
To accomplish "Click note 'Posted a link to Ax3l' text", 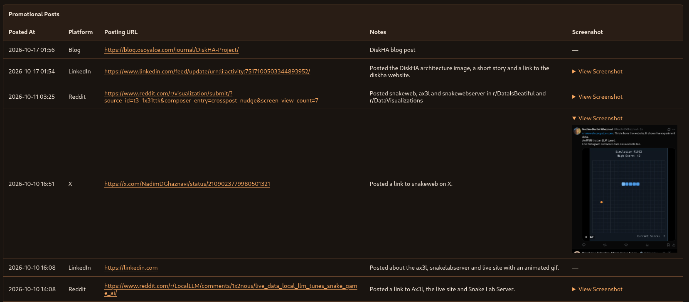I will [442, 289].
